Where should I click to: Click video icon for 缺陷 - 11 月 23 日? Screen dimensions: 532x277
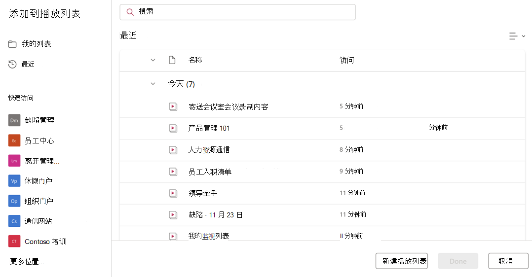[x=173, y=214]
